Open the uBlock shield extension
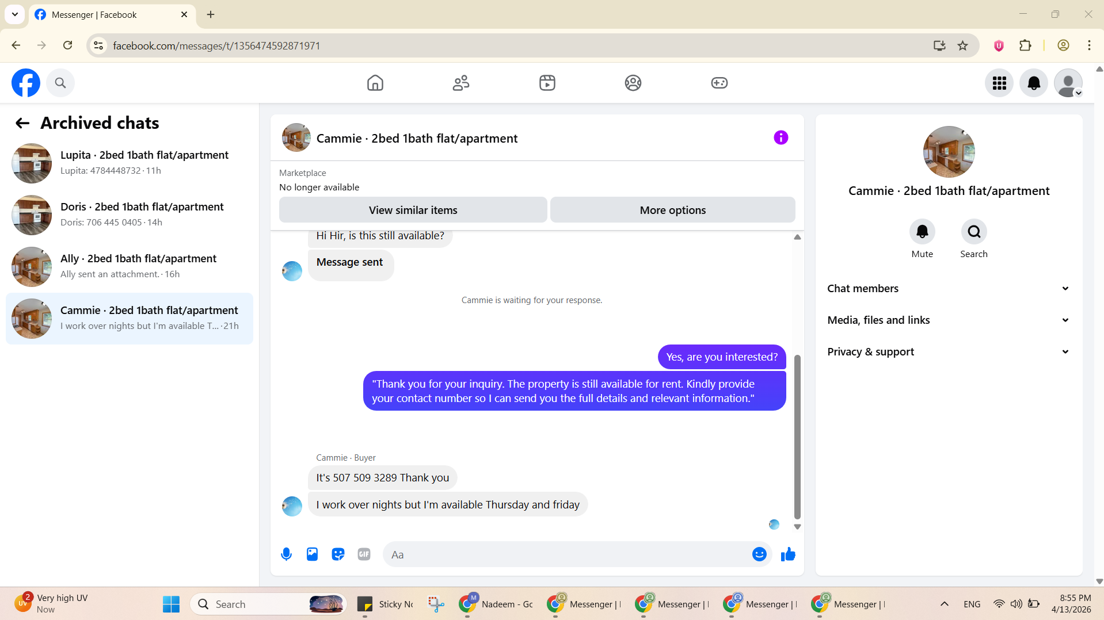 point(999,45)
